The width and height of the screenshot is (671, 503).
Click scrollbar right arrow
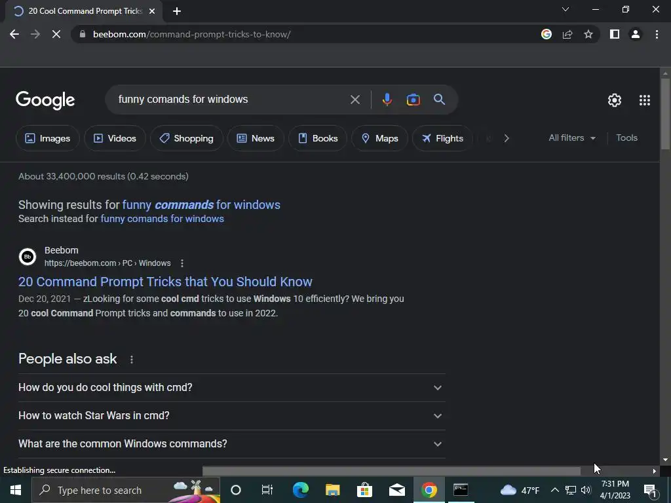[655, 471]
